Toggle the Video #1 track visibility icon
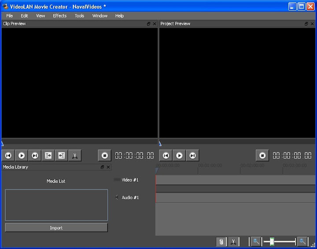This screenshot has height=249, width=317. (x=117, y=180)
